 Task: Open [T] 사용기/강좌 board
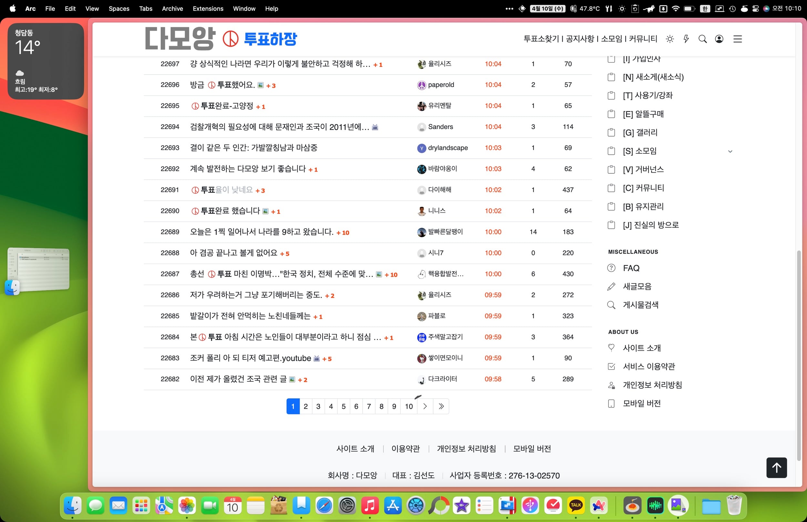tap(648, 96)
